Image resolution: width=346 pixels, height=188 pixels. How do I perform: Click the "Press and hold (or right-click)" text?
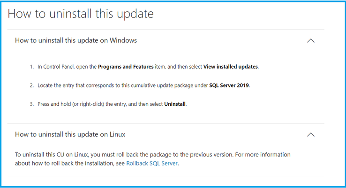tap(71, 104)
